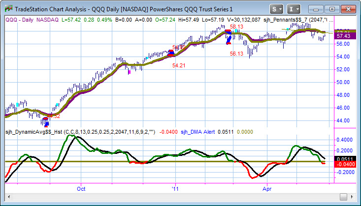This screenshot has height=206, width=361.
Task: Click the magenta marker near 52.00 level
Action: [129, 72]
